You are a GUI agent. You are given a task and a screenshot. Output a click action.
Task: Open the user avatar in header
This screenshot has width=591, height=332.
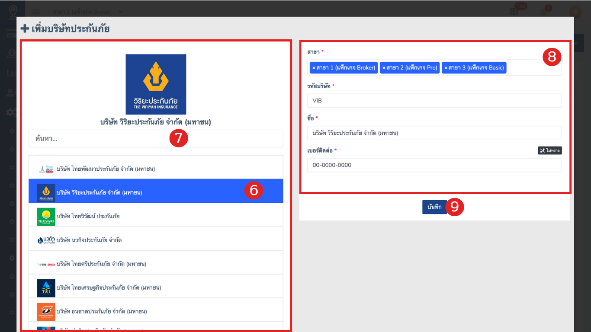[575, 12]
